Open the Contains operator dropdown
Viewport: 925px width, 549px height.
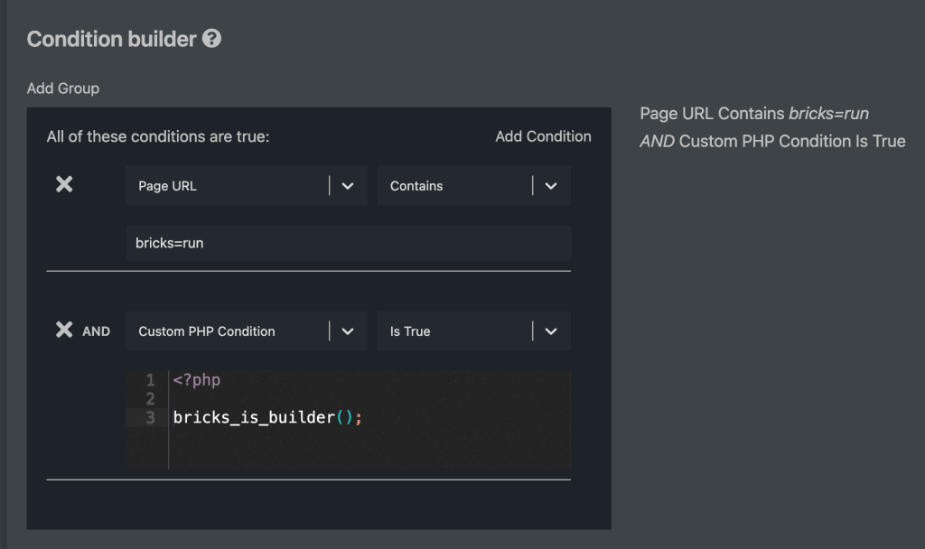pos(473,186)
